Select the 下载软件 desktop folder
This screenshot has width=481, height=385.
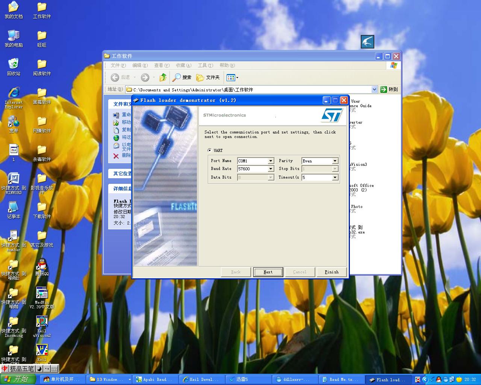click(42, 210)
